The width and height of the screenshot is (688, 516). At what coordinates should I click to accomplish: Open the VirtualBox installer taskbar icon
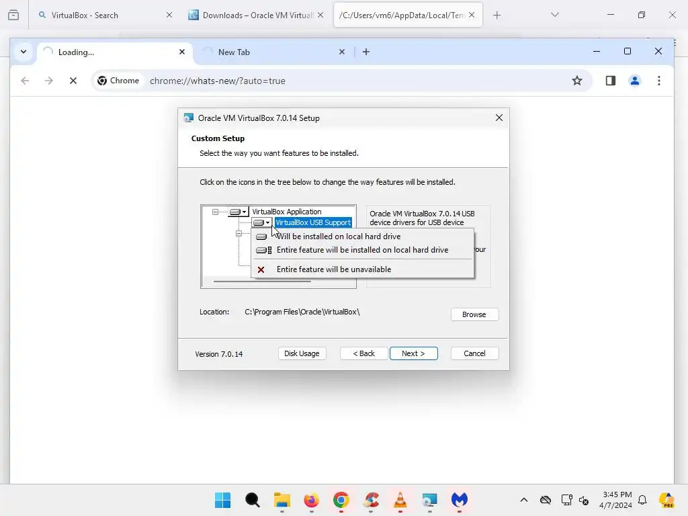click(429, 500)
